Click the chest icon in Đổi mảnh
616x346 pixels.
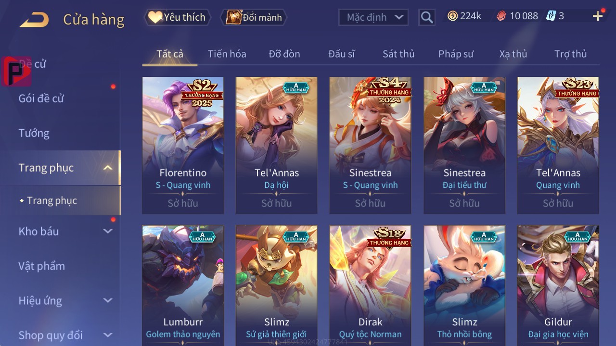(233, 17)
